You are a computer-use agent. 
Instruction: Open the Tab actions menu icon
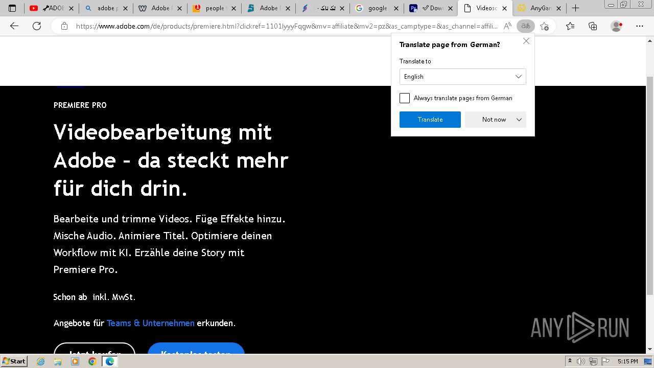(12, 8)
